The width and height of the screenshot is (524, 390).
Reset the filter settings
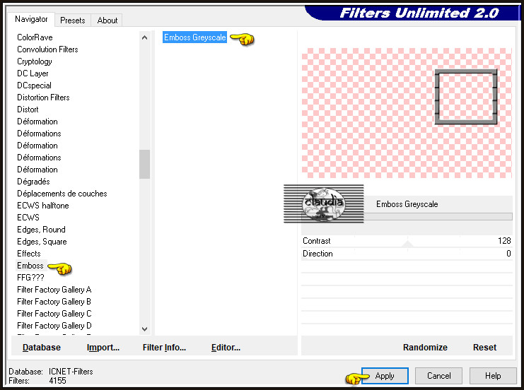484,348
